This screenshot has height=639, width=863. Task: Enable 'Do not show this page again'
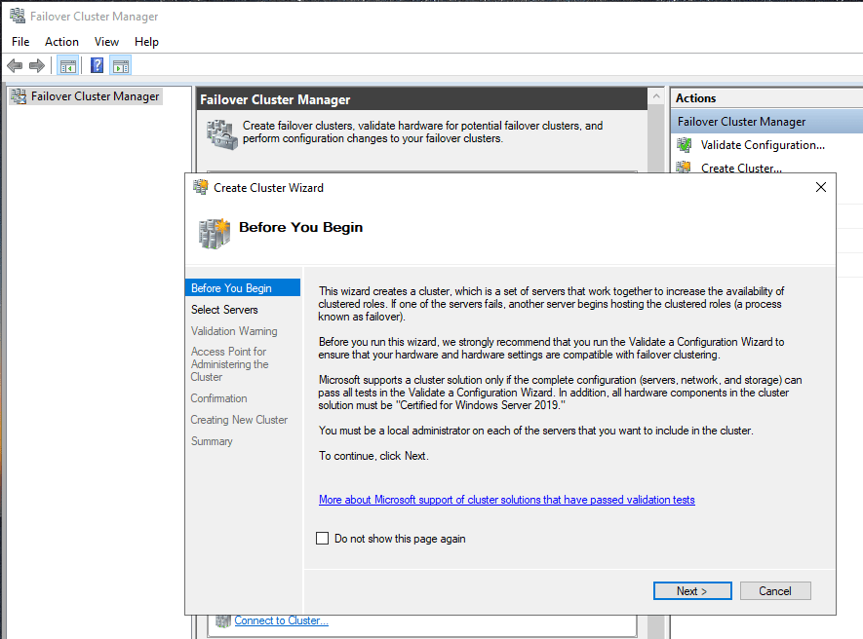323,539
